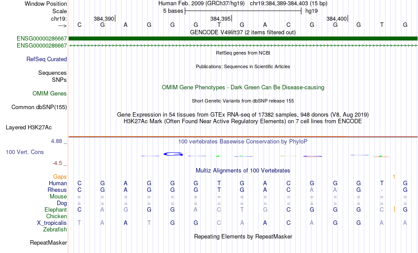Select the Mouse alignment row label
The height and width of the screenshot is (253, 418).
[58, 197]
